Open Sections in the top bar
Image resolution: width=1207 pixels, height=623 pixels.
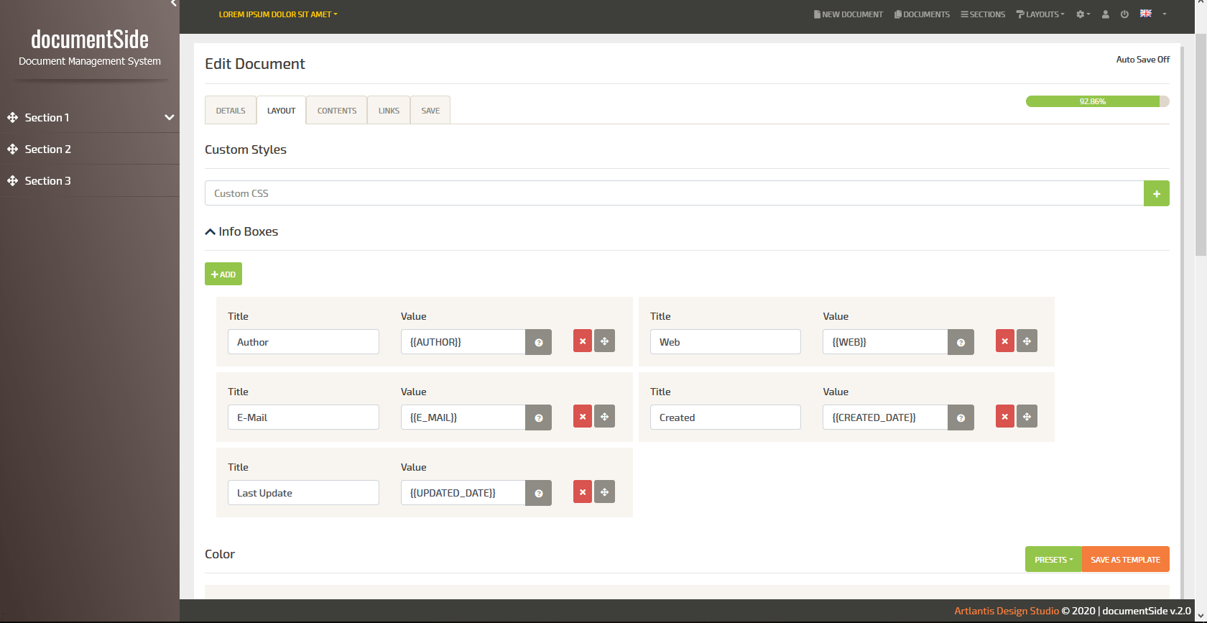tap(983, 14)
